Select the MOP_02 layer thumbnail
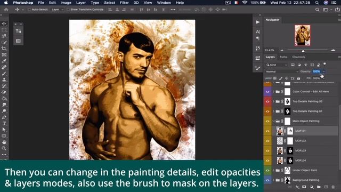The height and width of the screenshot is (192, 341). (x=280, y=141)
